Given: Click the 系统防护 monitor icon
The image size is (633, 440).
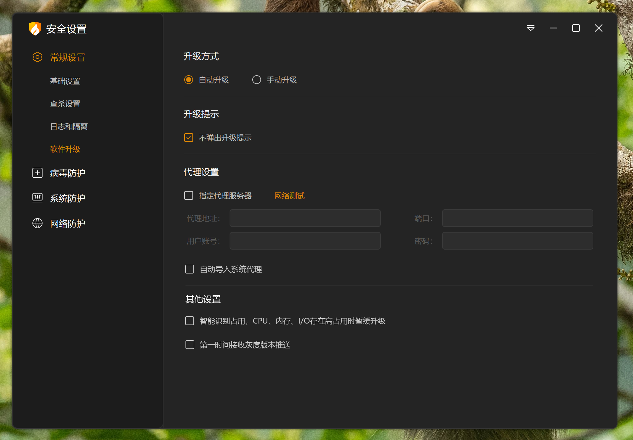Looking at the screenshot, I should tap(37, 198).
